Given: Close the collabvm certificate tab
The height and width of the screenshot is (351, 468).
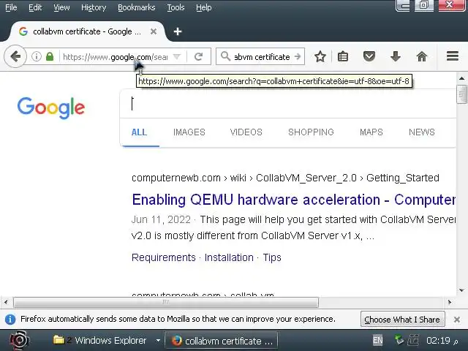Looking at the screenshot, I should (x=154, y=31).
